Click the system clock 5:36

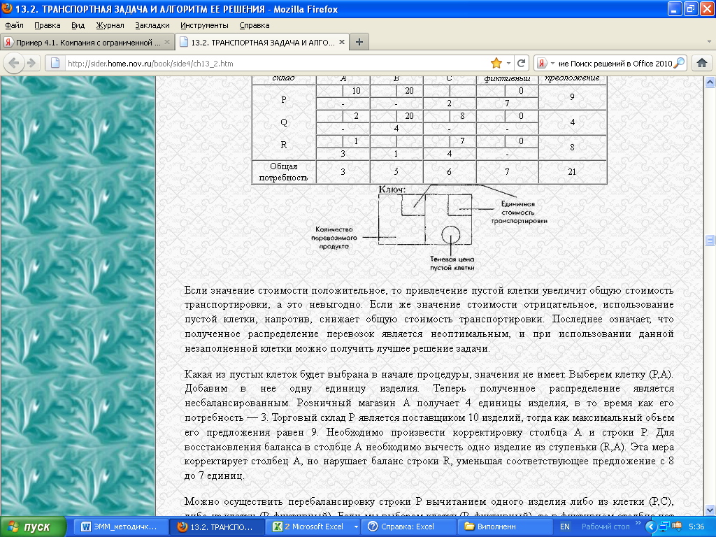point(696,527)
